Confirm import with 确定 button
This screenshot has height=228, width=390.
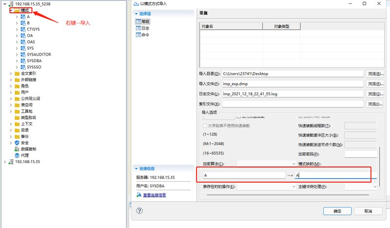(337, 211)
